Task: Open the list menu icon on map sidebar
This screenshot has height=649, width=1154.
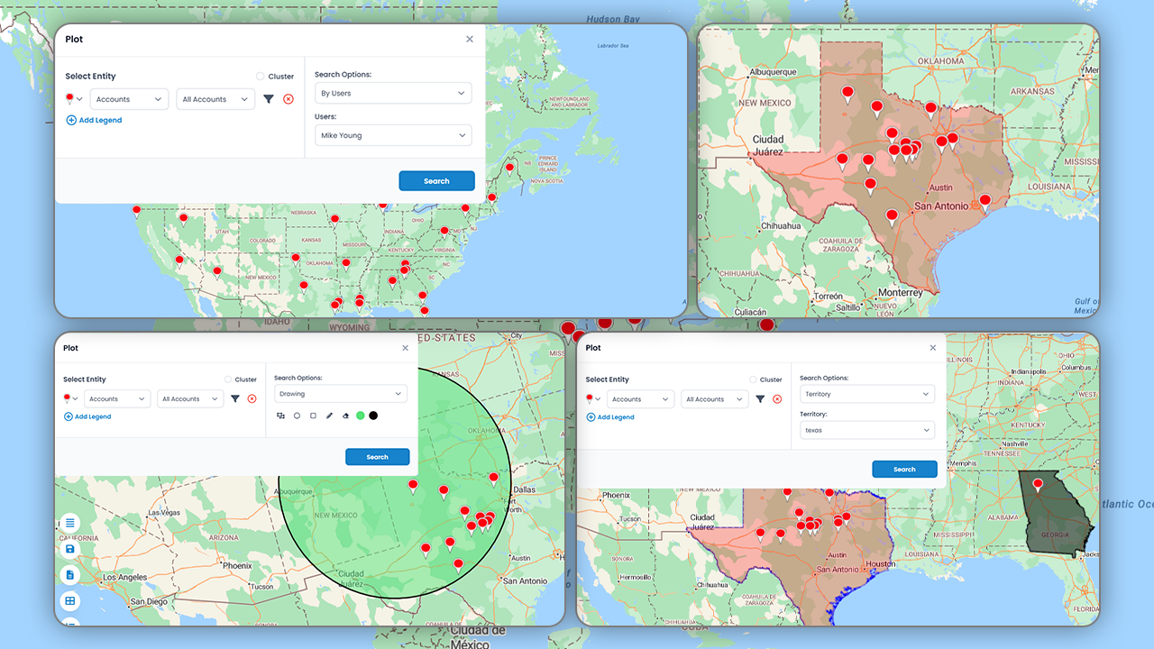Action: coord(70,523)
